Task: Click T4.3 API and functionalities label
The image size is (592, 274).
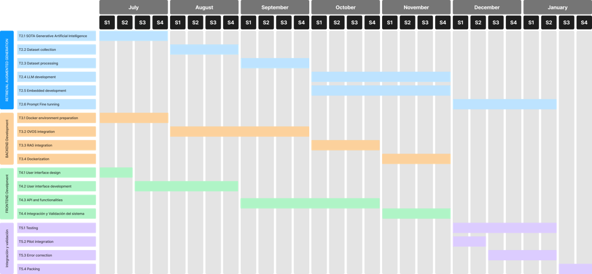Action: (57, 200)
